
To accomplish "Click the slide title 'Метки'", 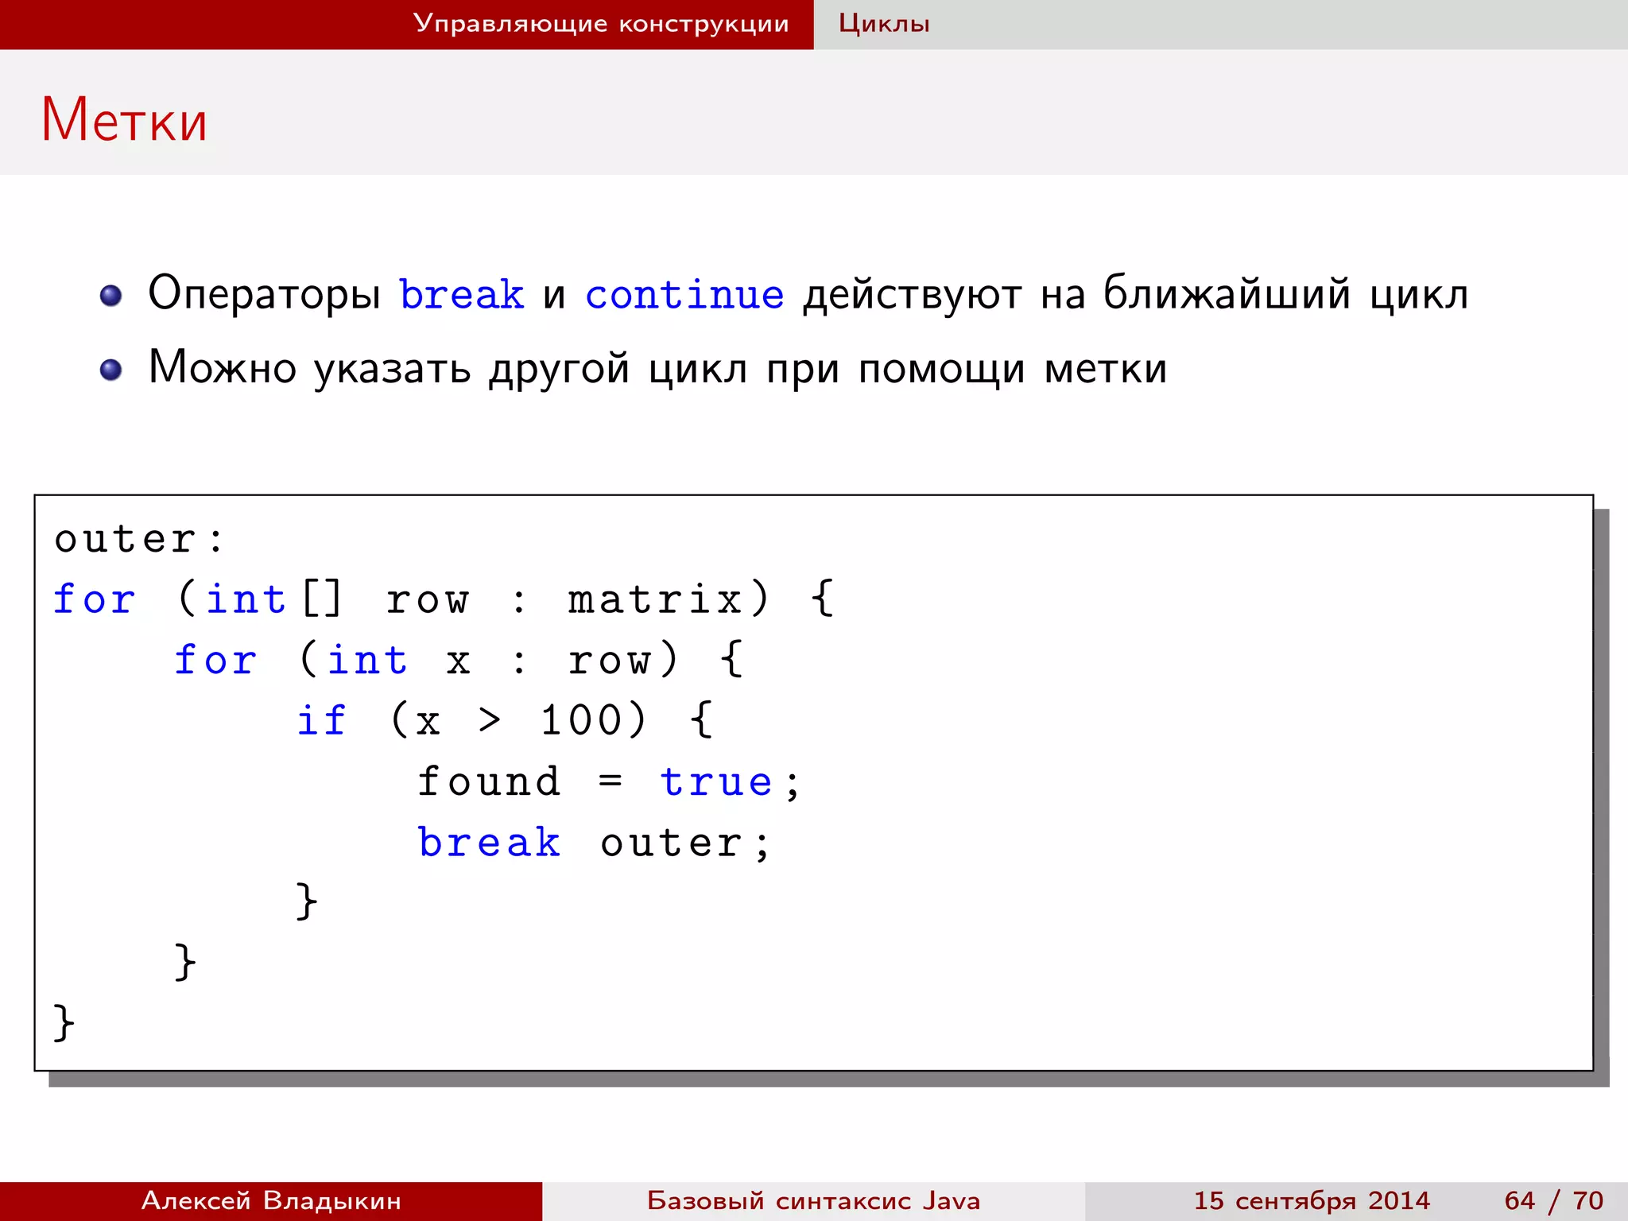I will tap(124, 120).
